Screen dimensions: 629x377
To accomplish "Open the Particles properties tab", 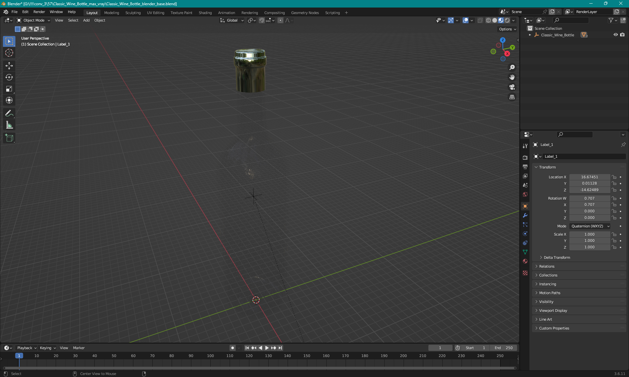I will click(x=525, y=224).
